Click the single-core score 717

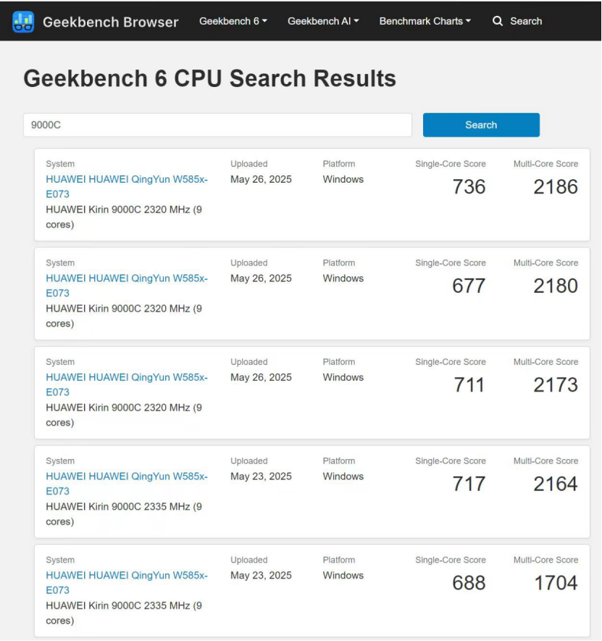tap(469, 484)
